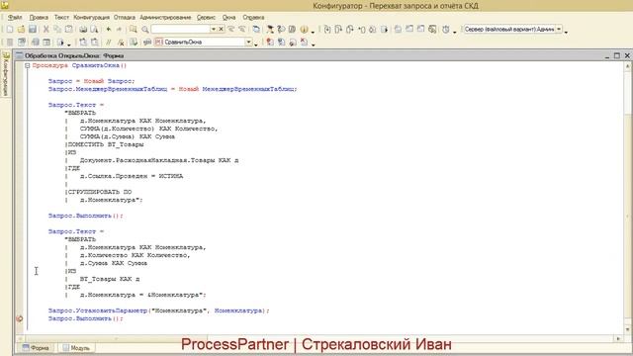Toggle breakpoint marker on last Выполнить line

click(20, 318)
